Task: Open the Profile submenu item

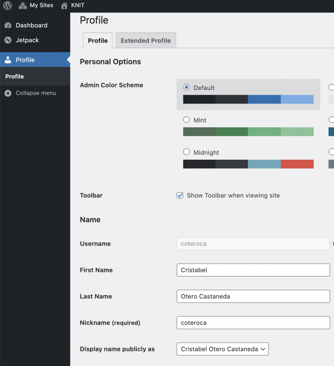Action: click(x=14, y=76)
